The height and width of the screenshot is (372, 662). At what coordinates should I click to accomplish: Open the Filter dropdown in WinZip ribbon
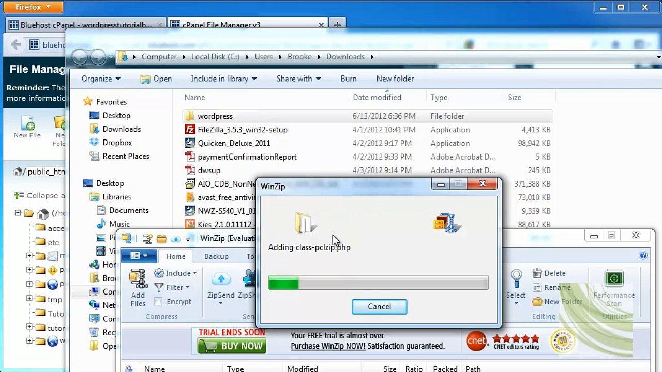click(172, 287)
